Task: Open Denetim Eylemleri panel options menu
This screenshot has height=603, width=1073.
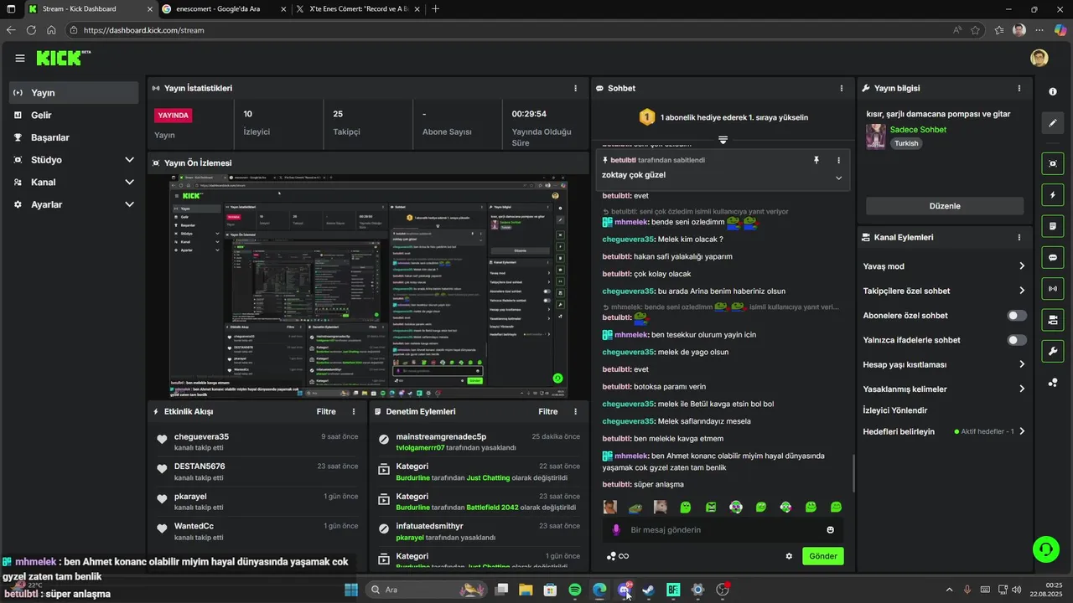Action: point(575,411)
